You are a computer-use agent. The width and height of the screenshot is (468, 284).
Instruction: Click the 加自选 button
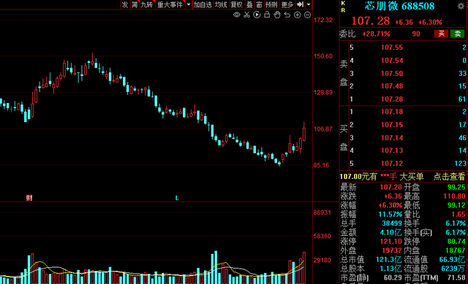coord(203,4)
